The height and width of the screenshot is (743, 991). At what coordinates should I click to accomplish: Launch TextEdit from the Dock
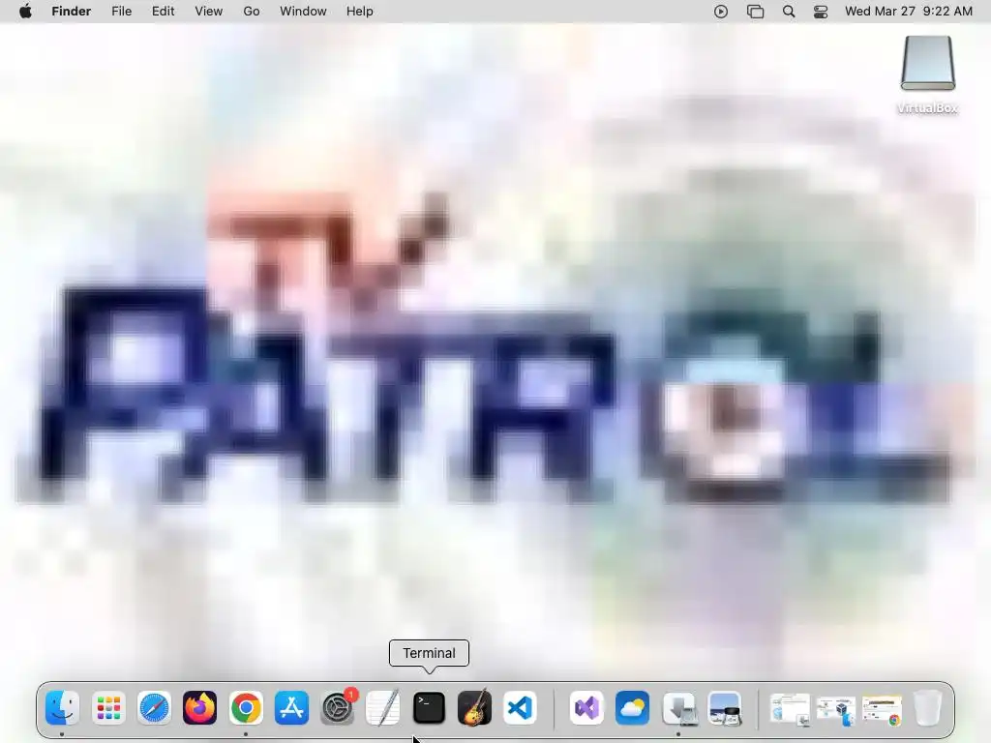click(x=383, y=707)
